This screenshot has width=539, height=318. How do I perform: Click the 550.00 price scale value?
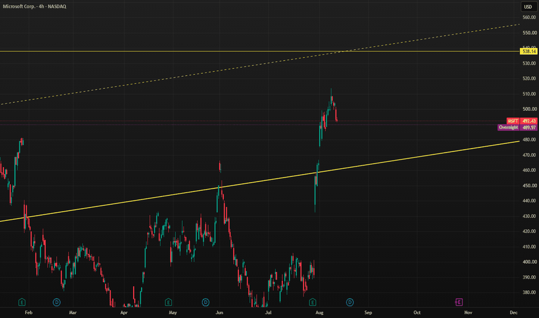point(529,33)
